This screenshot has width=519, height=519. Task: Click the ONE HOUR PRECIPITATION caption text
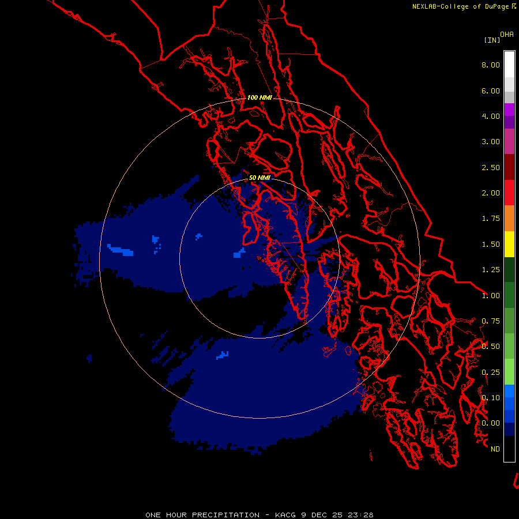point(202,515)
